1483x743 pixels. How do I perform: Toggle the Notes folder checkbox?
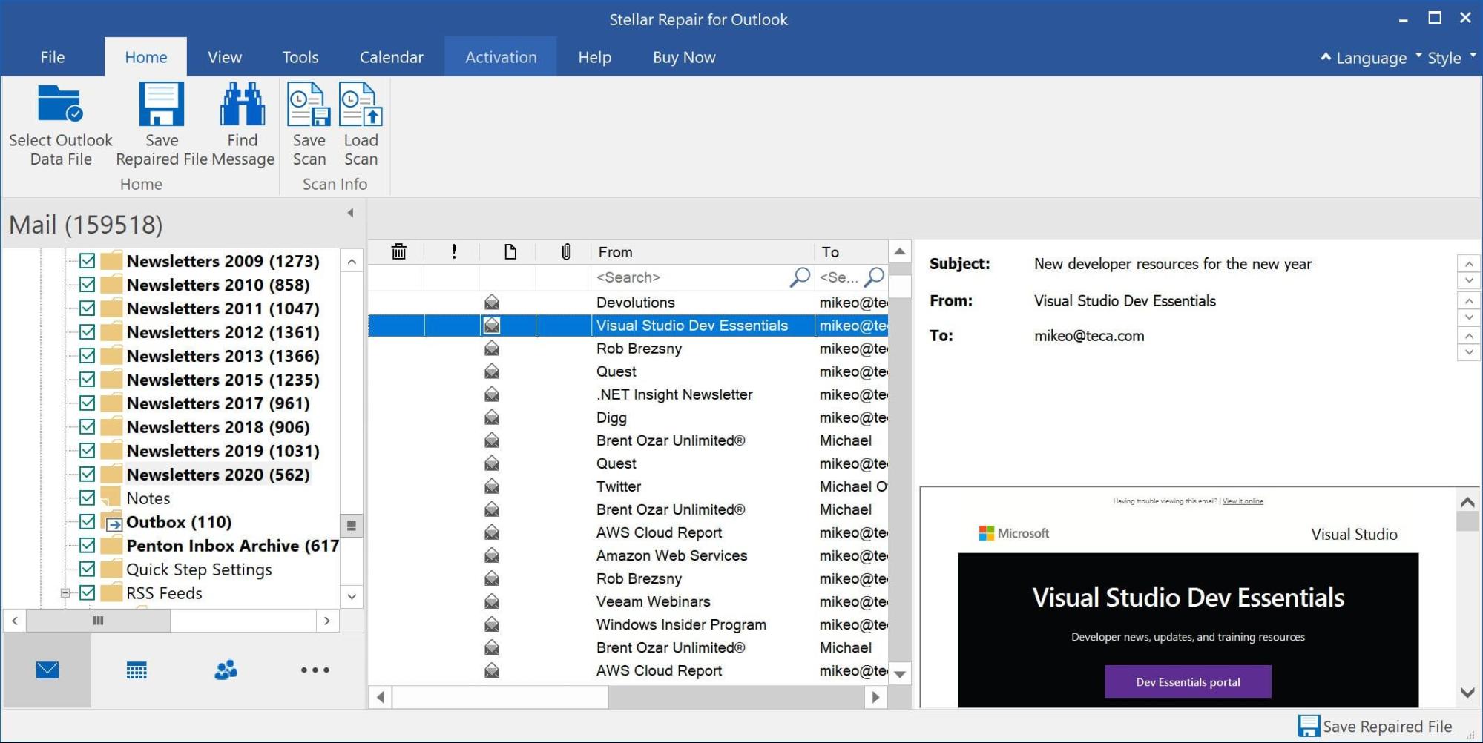point(87,498)
